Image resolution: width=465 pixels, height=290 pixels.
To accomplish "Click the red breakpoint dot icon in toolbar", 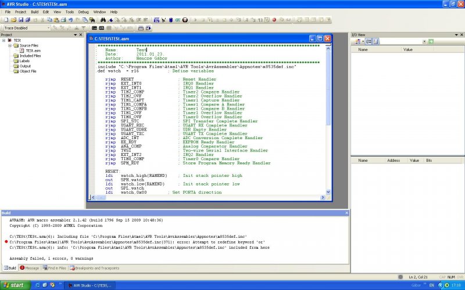I will point(274,20).
